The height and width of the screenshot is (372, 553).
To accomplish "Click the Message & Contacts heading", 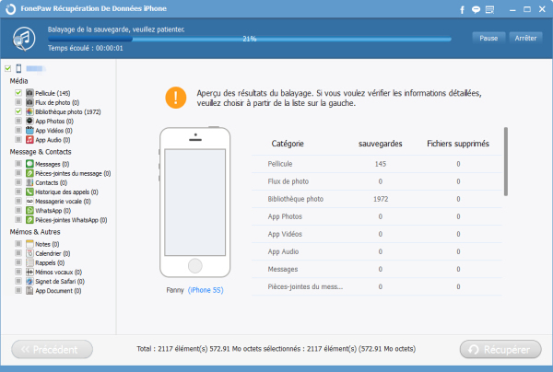I will (x=41, y=152).
